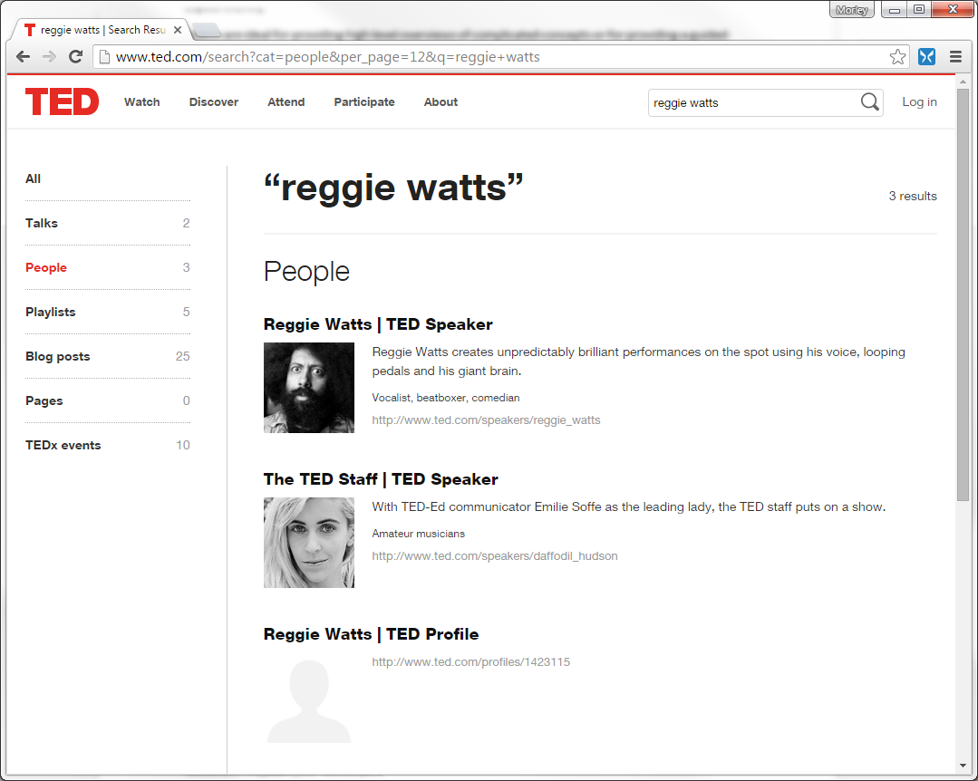Open Reggie Watts TED Speaker result
This screenshot has height=781, width=978.
378,324
